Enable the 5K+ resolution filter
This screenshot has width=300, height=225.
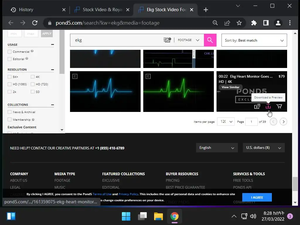tap(9, 77)
